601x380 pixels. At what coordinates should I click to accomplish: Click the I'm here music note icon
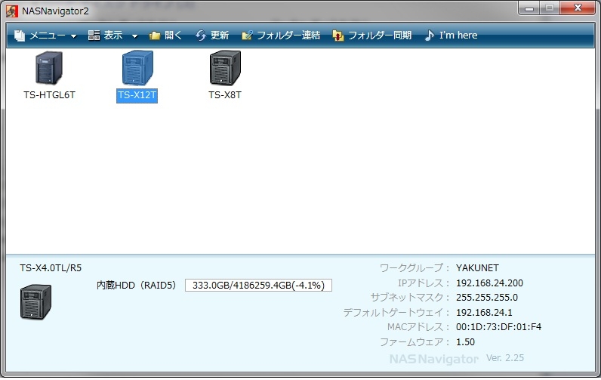point(430,36)
